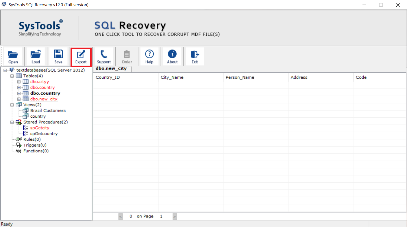The width and height of the screenshot is (407, 227).
Task: Go to previous page of records
Action: [x=121, y=216]
